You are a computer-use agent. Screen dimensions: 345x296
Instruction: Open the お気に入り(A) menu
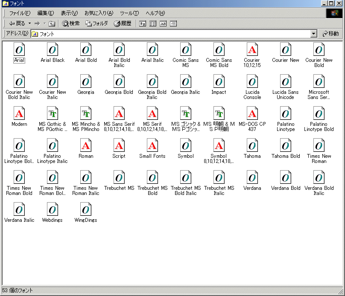click(99, 13)
